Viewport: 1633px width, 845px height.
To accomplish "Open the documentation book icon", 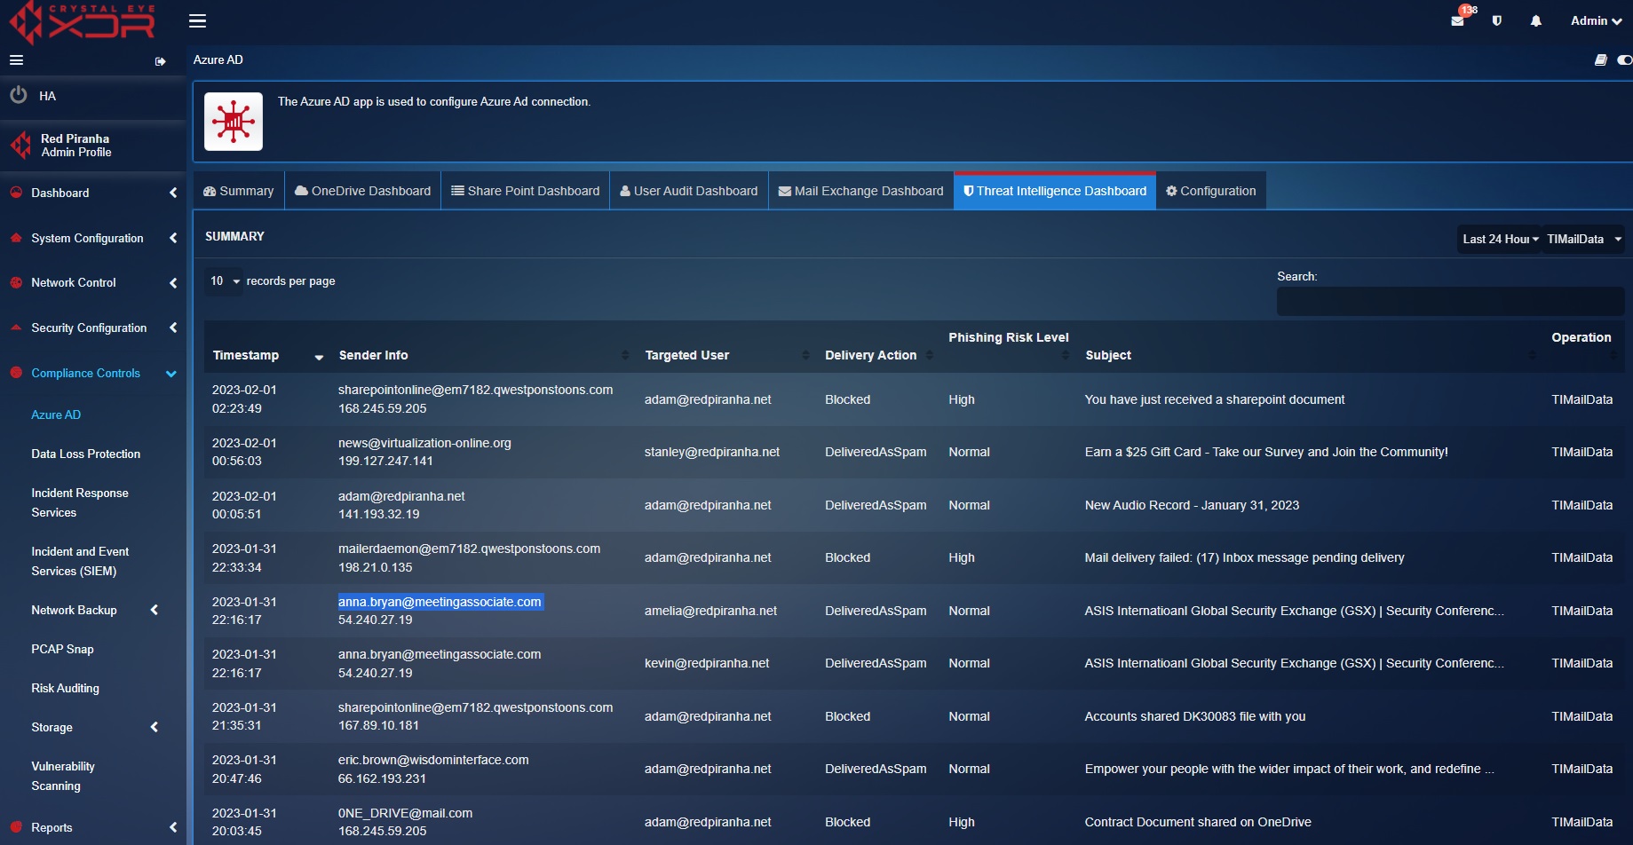I will click(x=1600, y=59).
